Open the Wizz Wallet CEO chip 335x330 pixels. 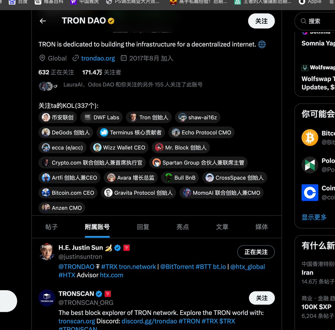[119, 148]
